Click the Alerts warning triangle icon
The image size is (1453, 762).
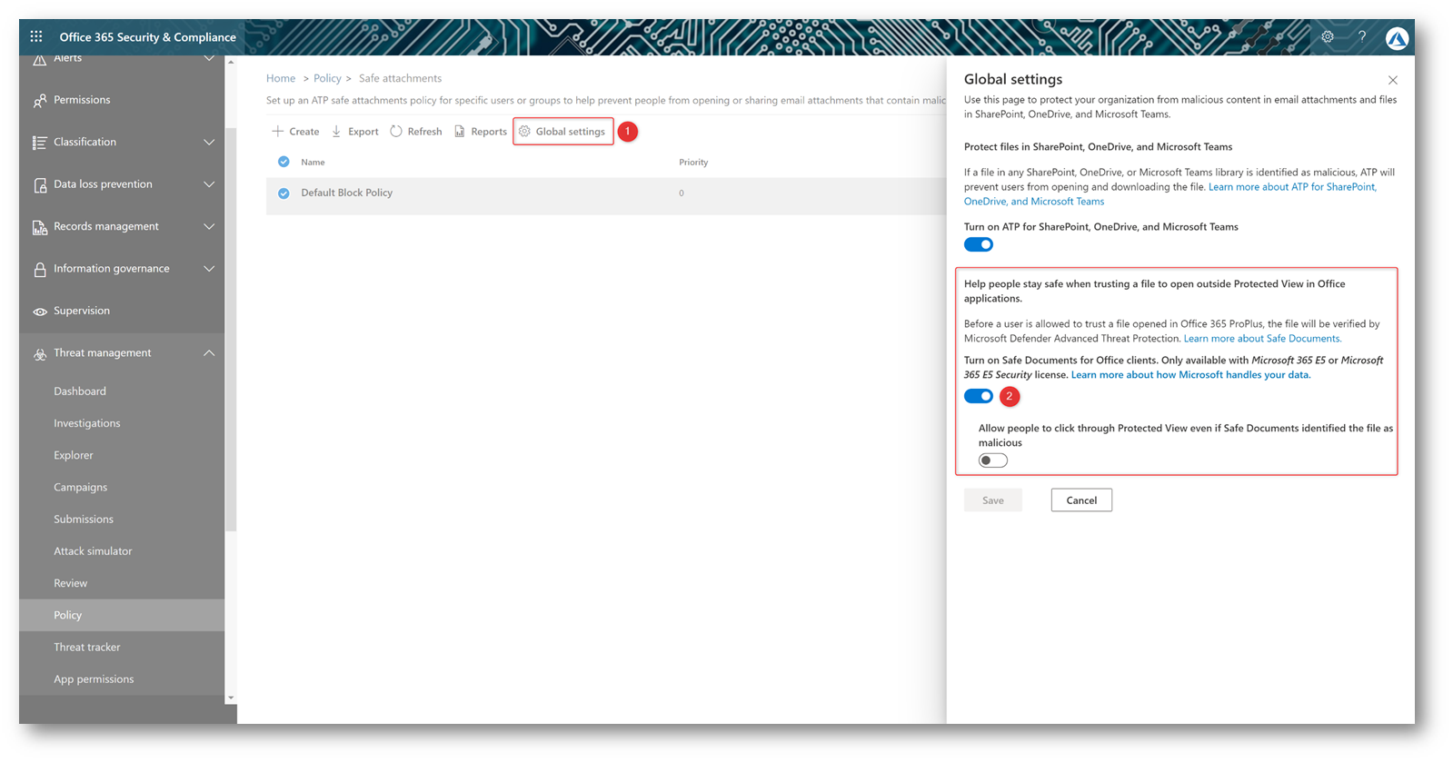point(39,60)
